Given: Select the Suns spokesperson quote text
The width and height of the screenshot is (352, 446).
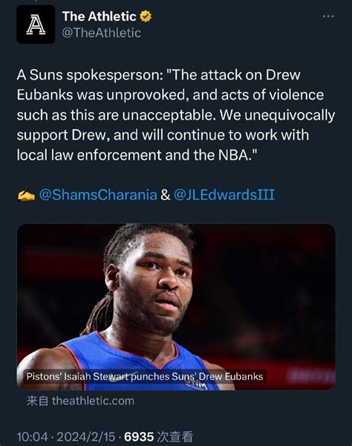Looking at the screenshot, I should pos(176,115).
